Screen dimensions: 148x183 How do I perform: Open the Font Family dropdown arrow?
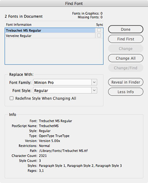tap(94, 82)
